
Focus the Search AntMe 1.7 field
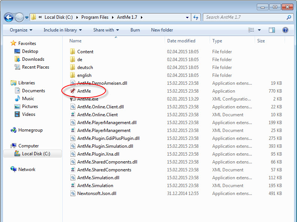tap(248, 17)
